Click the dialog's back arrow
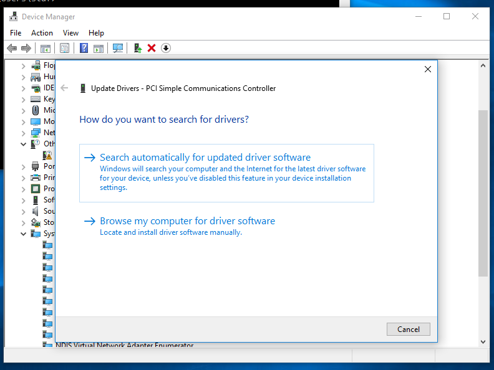 [64, 88]
